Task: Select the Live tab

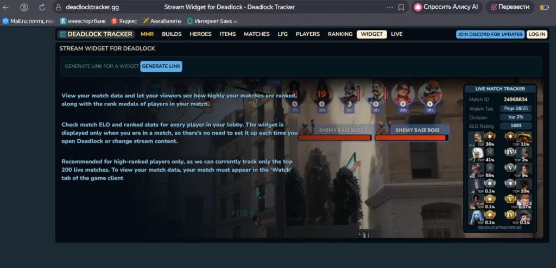Action: [396, 34]
